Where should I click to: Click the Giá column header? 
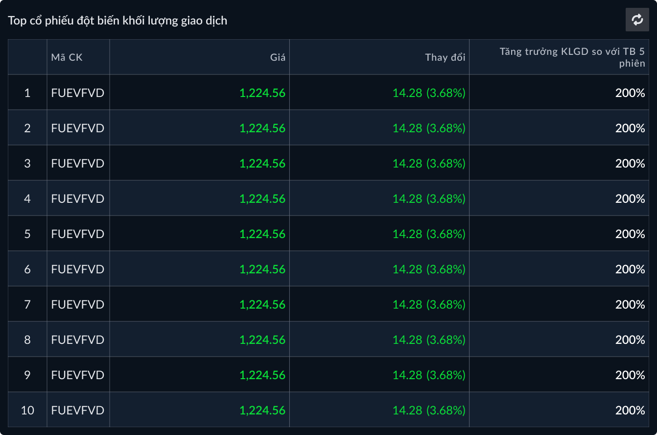pos(278,57)
